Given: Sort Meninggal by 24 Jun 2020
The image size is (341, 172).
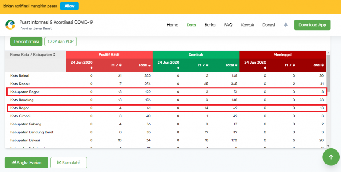Looking at the screenshot, I should click(255, 64).
